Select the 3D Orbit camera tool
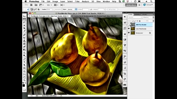 click(24, 74)
